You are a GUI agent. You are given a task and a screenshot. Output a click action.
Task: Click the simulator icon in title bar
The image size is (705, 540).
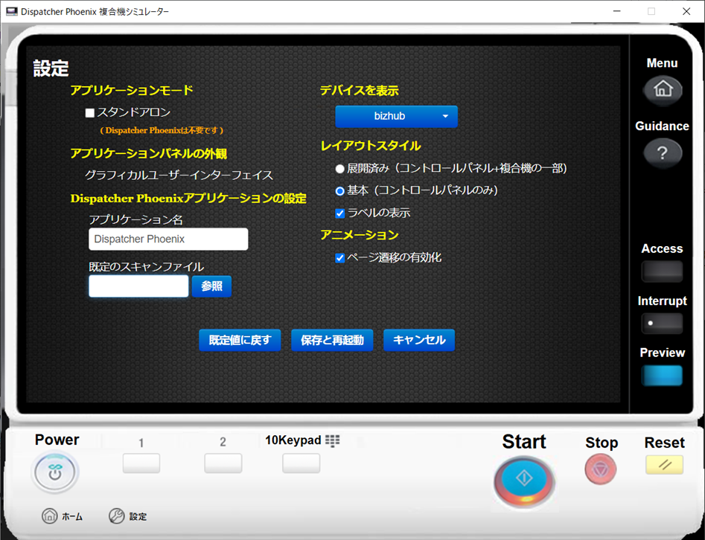click(12, 11)
